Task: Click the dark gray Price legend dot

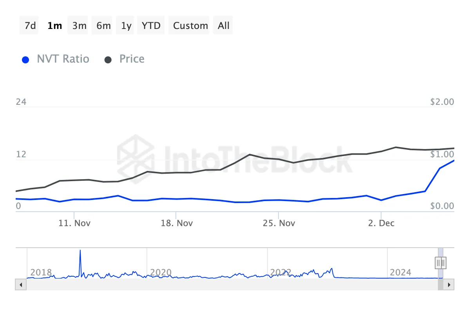Action: pos(108,60)
